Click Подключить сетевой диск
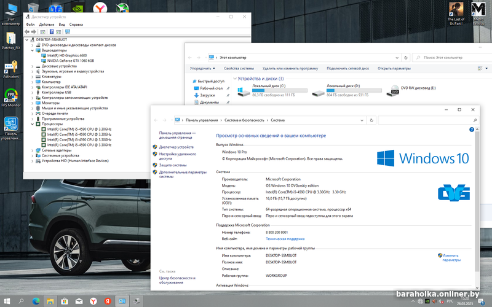 coord(347,68)
